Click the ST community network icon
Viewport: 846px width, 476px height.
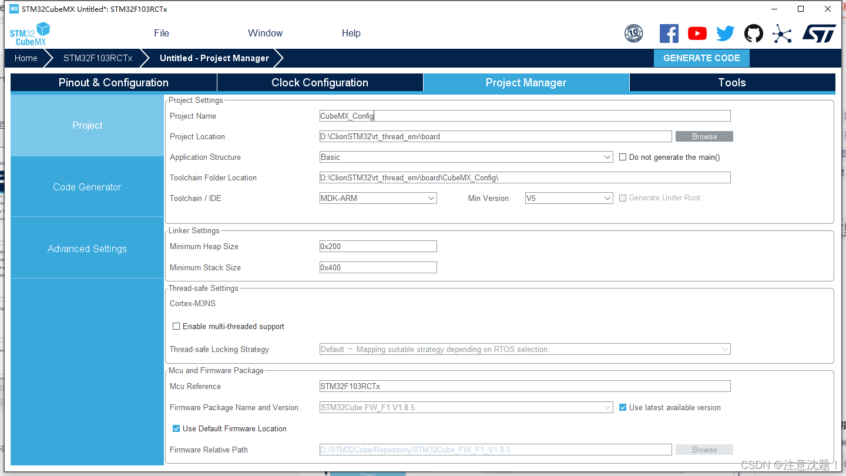click(x=782, y=33)
